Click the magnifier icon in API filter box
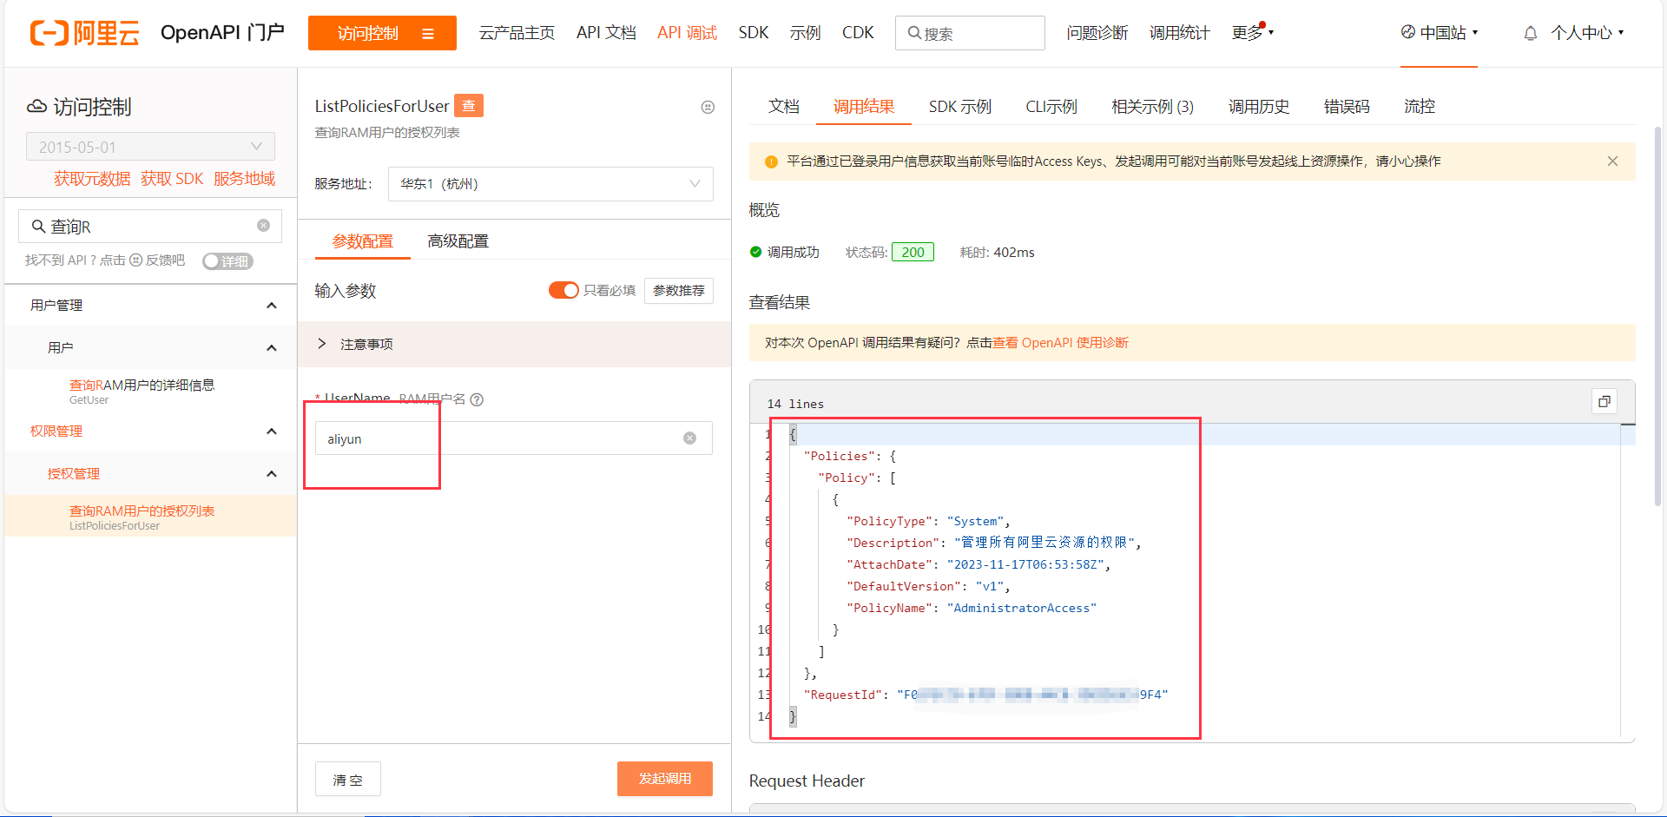 pyautogui.click(x=38, y=227)
